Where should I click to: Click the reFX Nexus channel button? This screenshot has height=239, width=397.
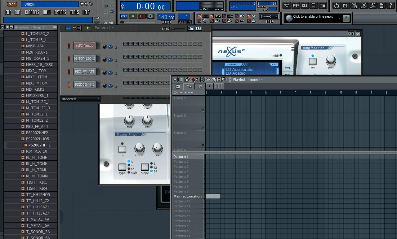(x=85, y=46)
